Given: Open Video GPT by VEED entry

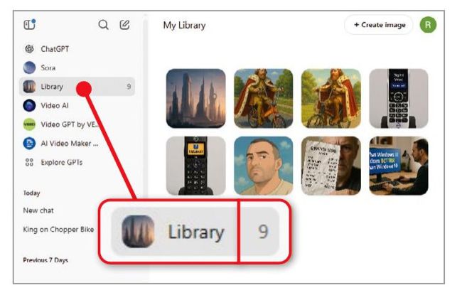Looking at the screenshot, I should (61, 124).
